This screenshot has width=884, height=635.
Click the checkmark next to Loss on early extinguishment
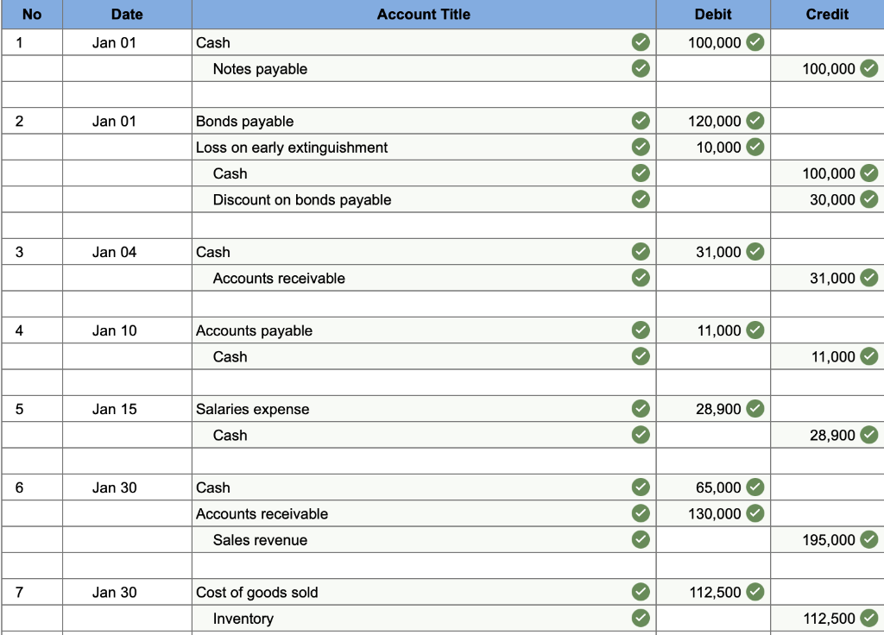click(x=641, y=147)
